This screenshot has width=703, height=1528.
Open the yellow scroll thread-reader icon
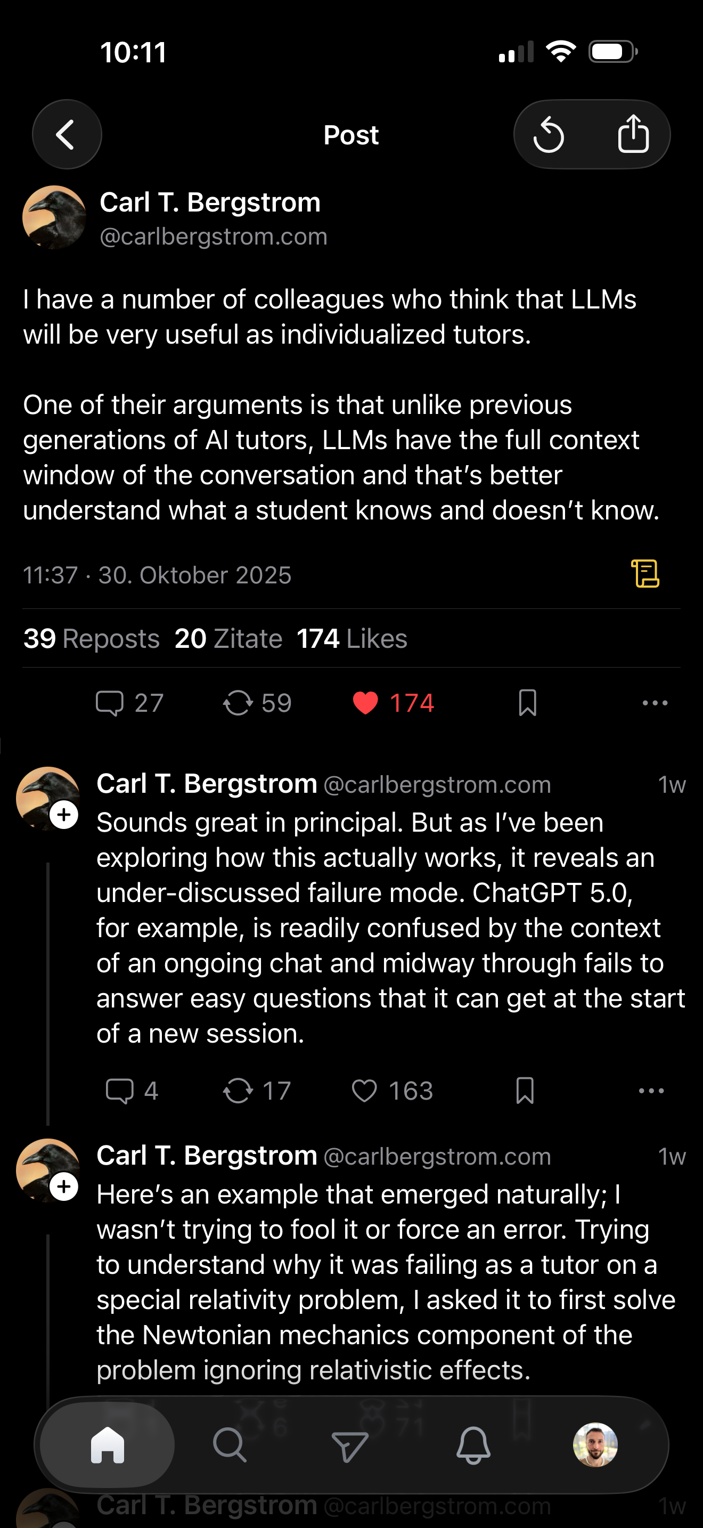coord(645,574)
